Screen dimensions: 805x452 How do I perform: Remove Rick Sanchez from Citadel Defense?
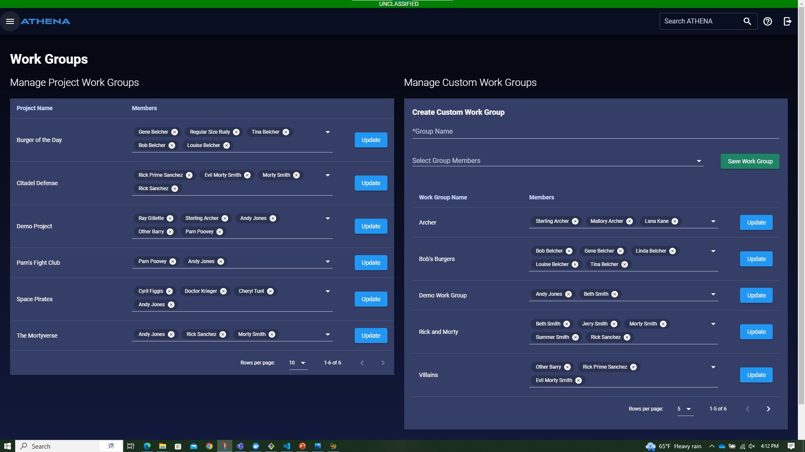pyautogui.click(x=174, y=189)
